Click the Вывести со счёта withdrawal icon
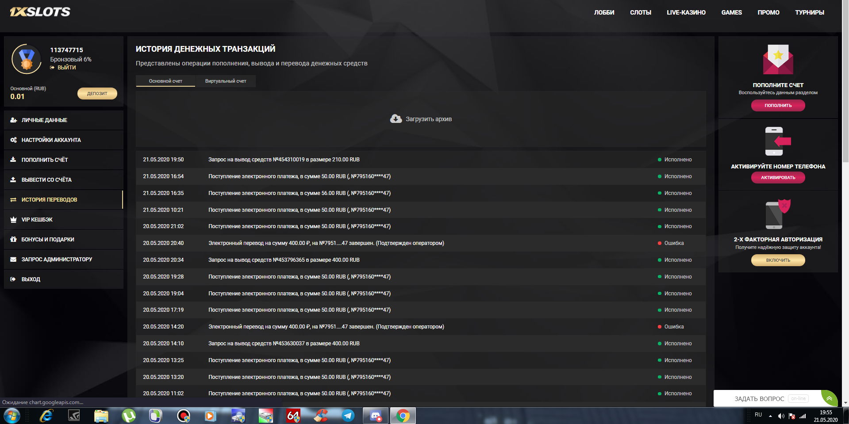The width and height of the screenshot is (849, 424). click(13, 180)
